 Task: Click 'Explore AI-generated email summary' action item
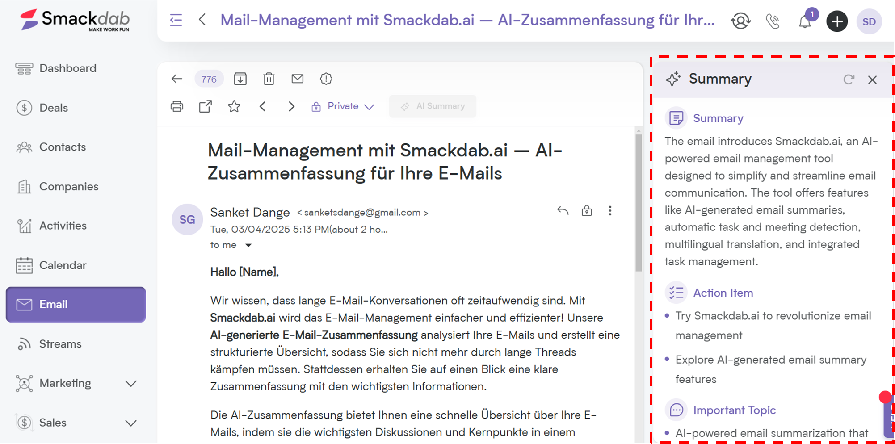(x=771, y=369)
